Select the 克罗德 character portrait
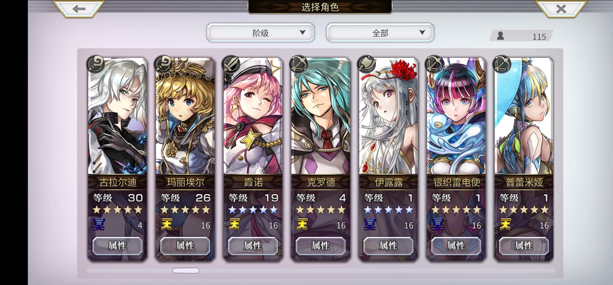Image resolution: width=613 pixels, height=285 pixels. [x=321, y=116]
